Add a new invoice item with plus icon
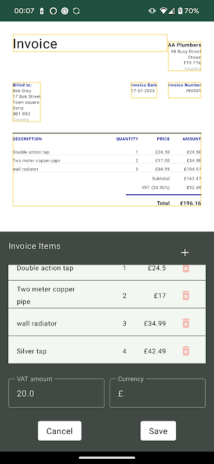214x464 pixels. tap(184, 252)
